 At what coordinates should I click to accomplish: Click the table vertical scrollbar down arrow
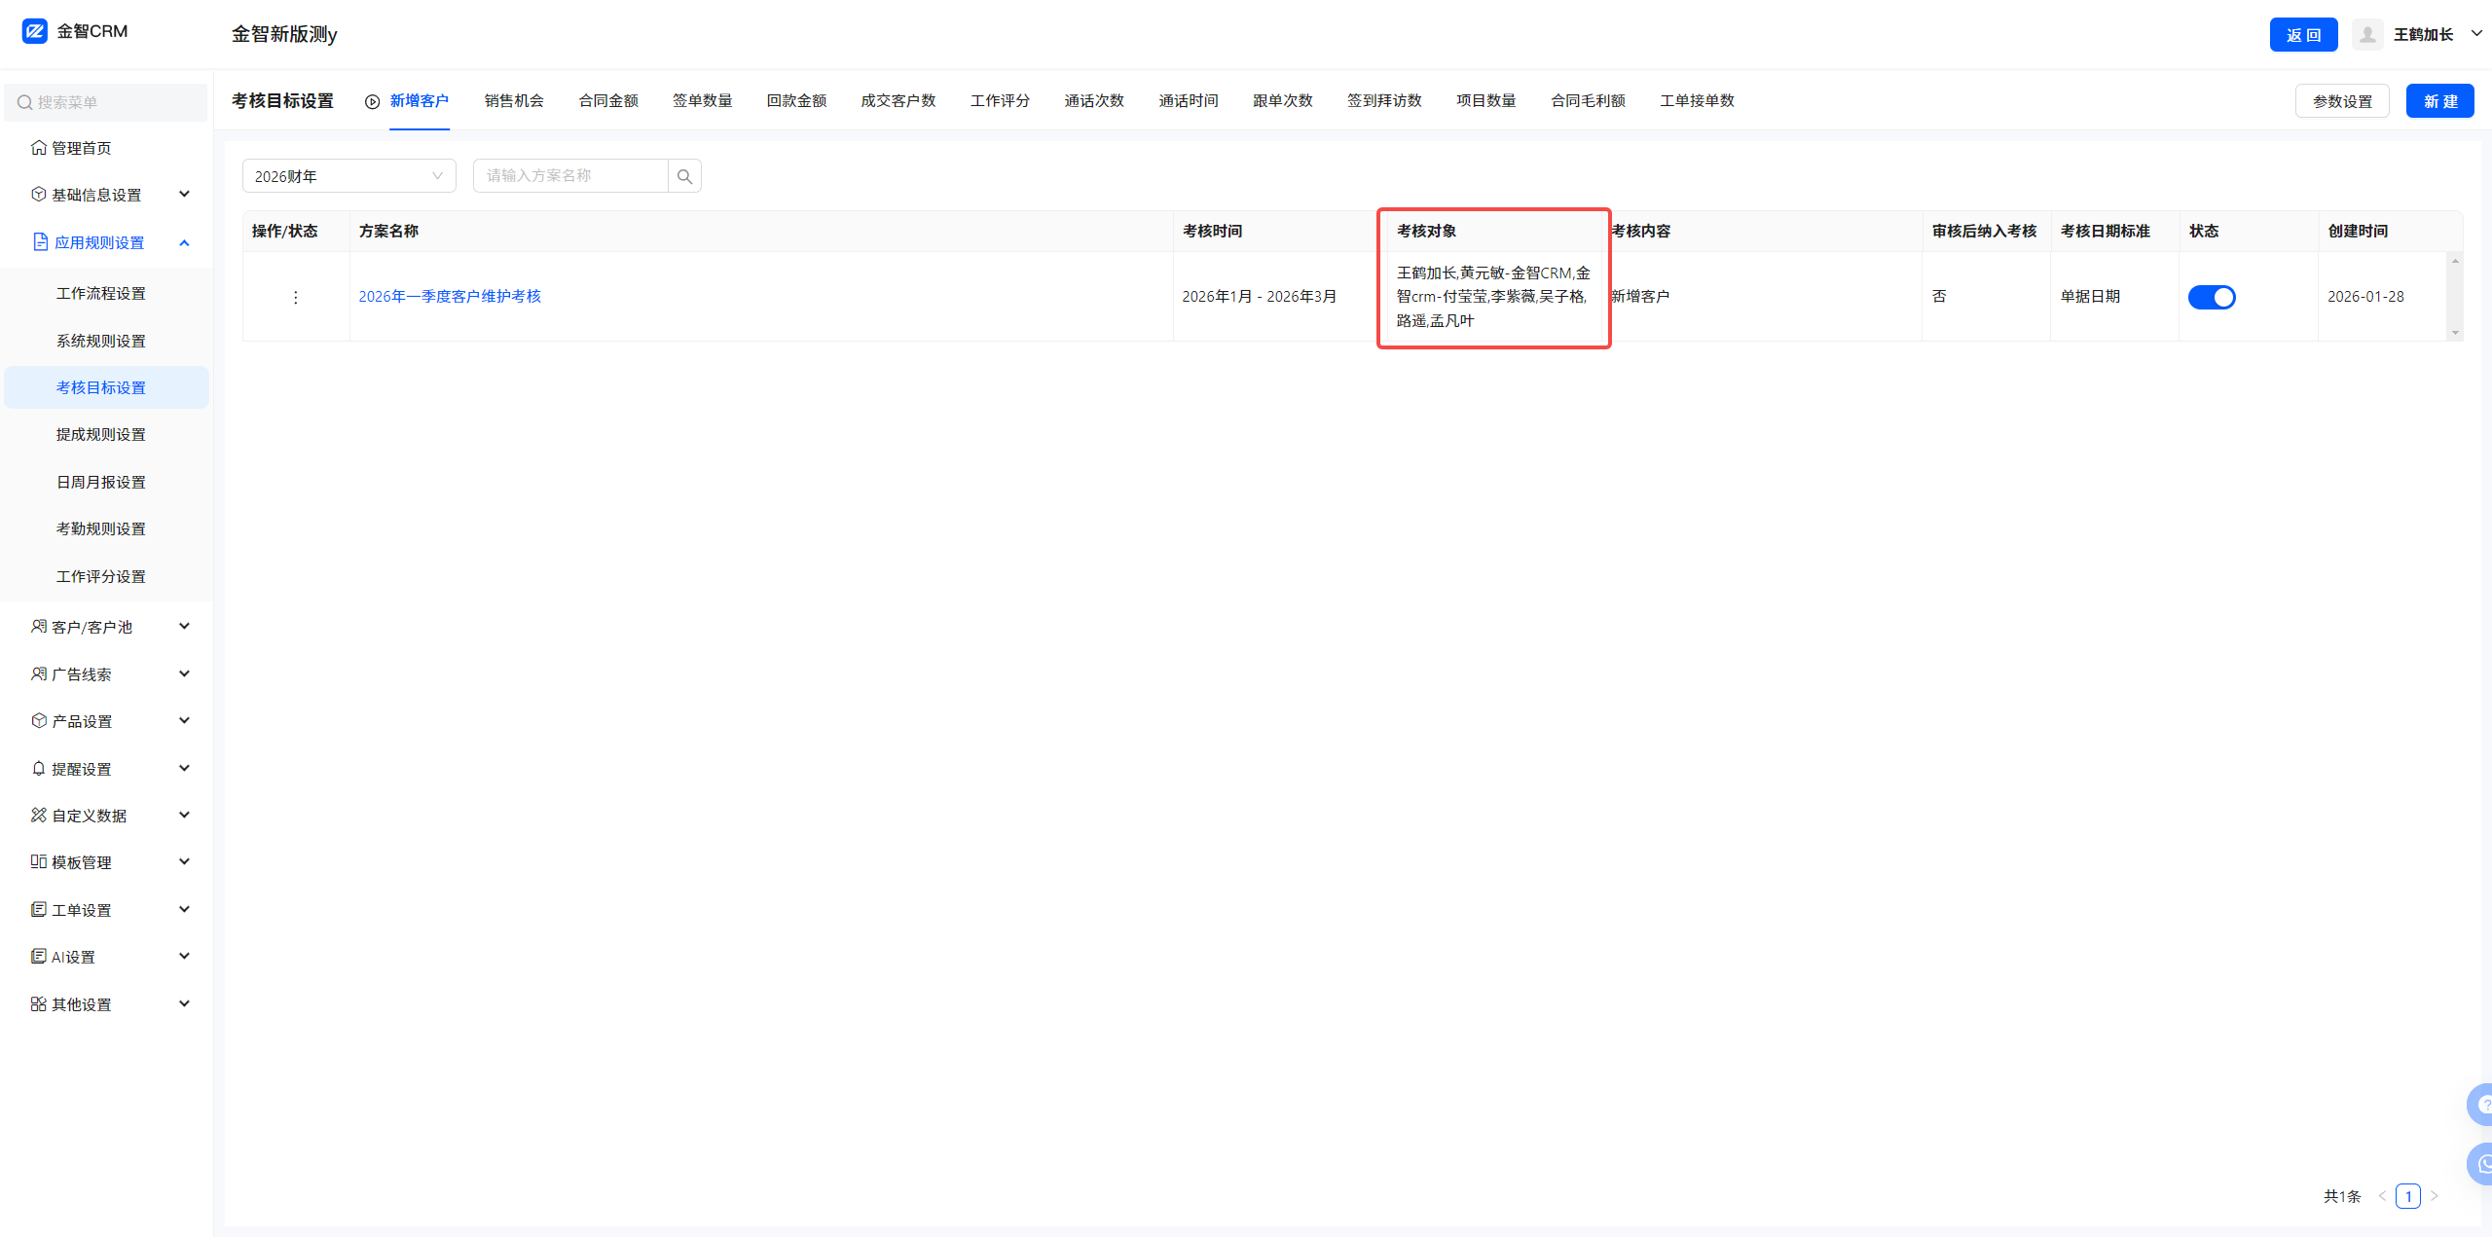point(2455,333)
